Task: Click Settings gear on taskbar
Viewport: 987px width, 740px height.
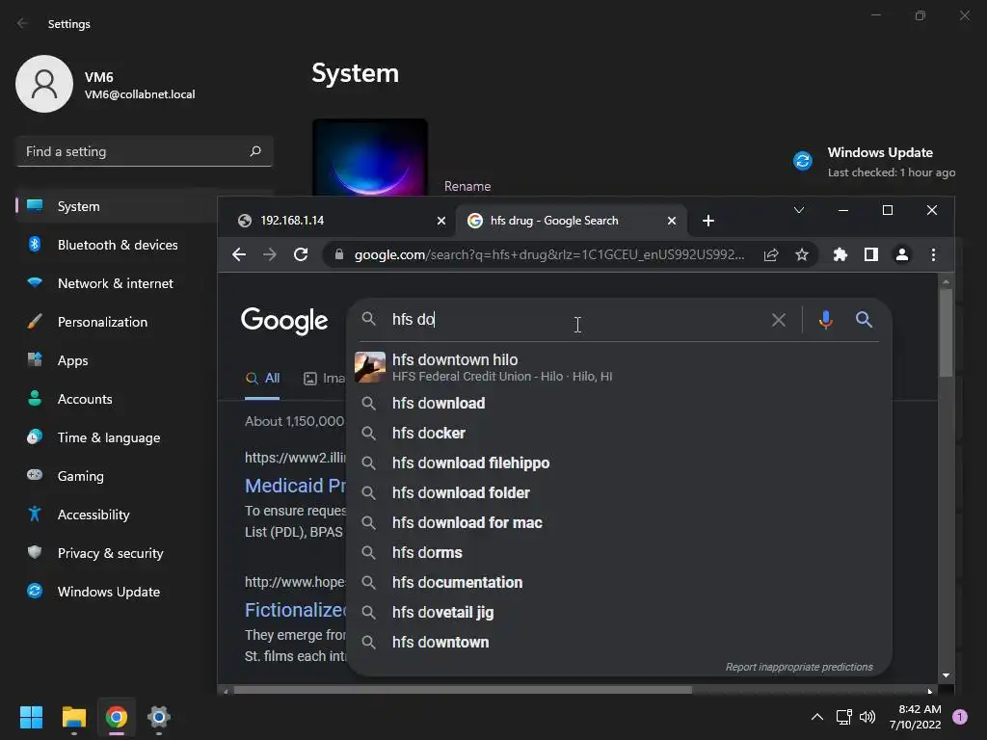Action: click(x=159, y=717)
